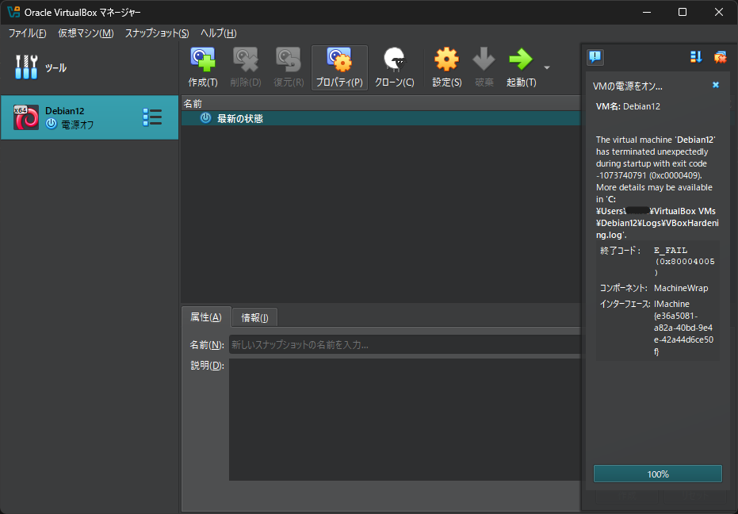Click the 名前 column header
The width and height of the screenshot is (738, 514).
click(x=380, y=103)
